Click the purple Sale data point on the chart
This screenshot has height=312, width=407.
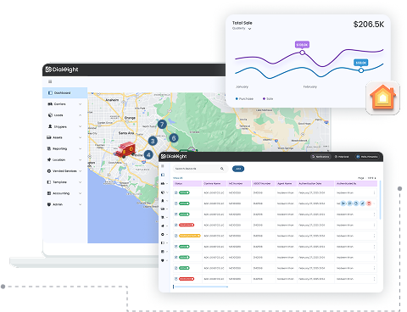[x=303, y=53]
